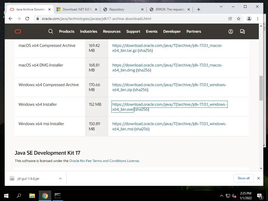Open the Resources menu

click(111, 31)
